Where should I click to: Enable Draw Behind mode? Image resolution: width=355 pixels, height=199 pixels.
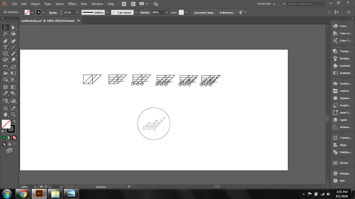[9, 144]
